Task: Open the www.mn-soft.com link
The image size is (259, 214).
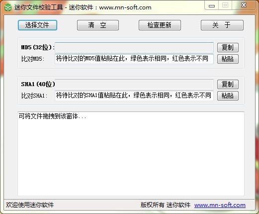Action: click(x=220, y=205)
